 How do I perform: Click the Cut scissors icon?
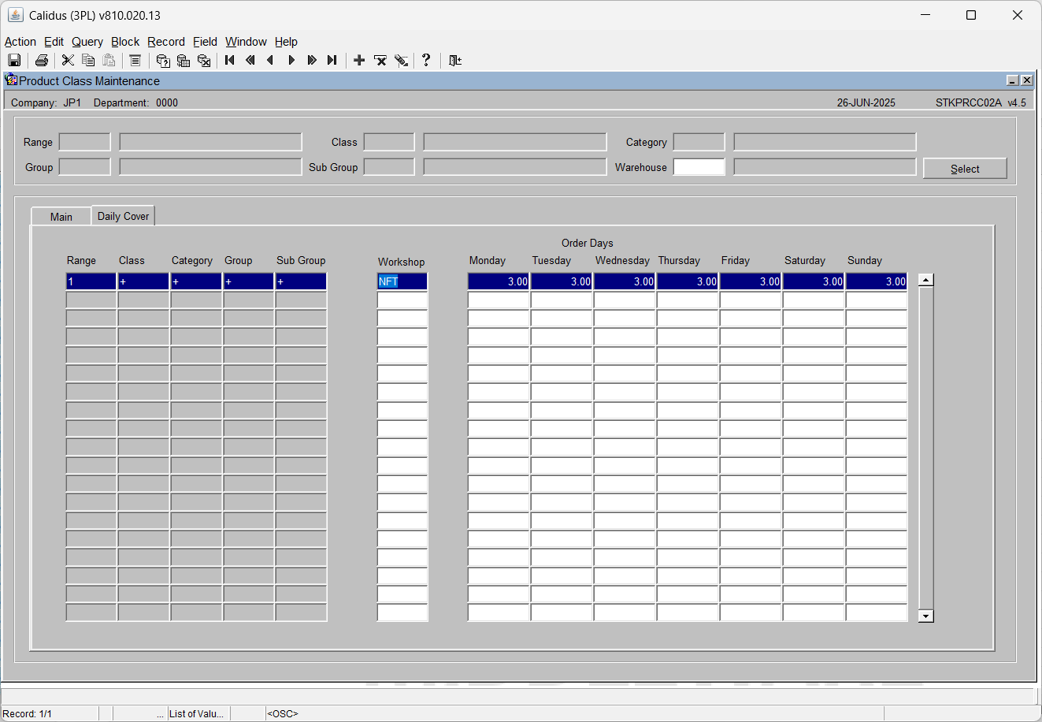pyautogui.click(x=68, y=60)
